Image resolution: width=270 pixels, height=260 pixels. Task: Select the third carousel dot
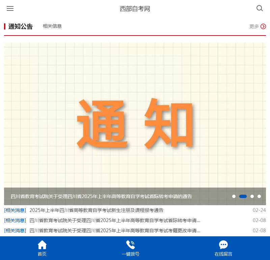tap(252, 196)
